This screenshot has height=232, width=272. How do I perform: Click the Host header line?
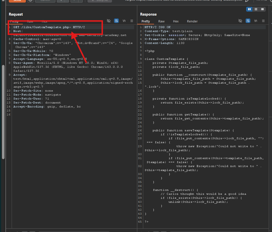[x=18, y=31]
